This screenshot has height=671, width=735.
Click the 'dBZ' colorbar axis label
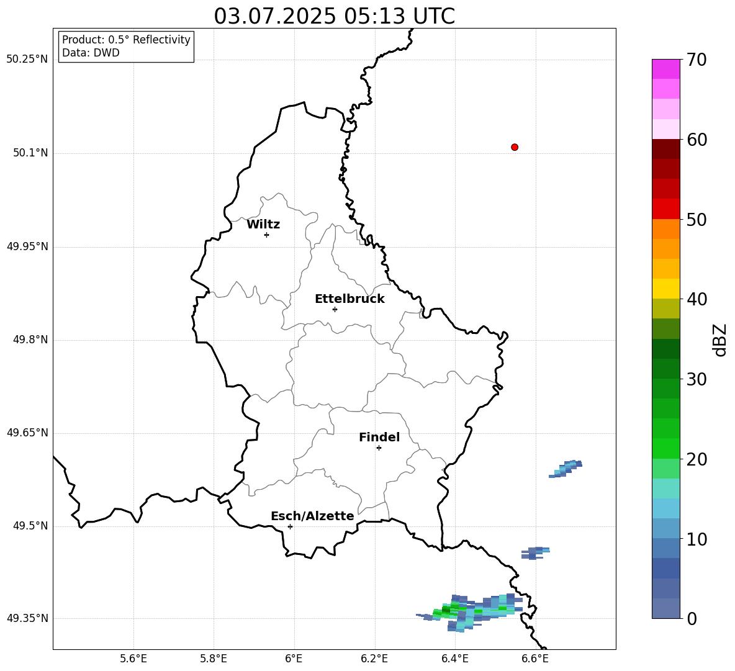719,340
